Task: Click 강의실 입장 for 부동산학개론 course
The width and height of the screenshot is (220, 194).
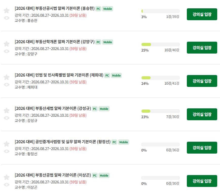Action: 202,47
